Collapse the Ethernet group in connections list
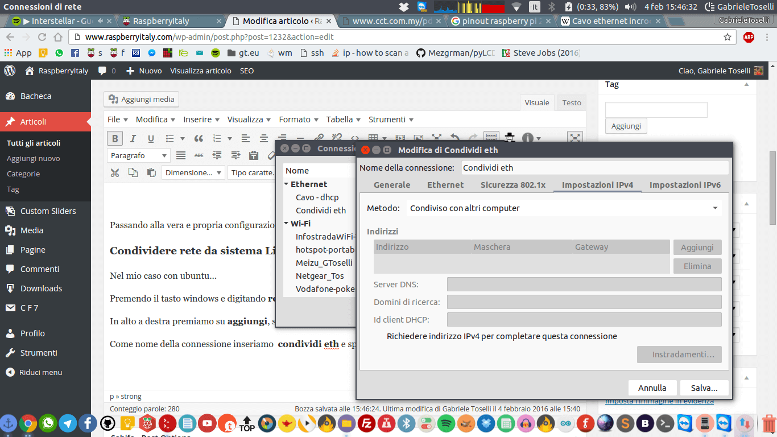Image resolution: width=777 pixels, height=437 pixels. (x=287, y=184)
